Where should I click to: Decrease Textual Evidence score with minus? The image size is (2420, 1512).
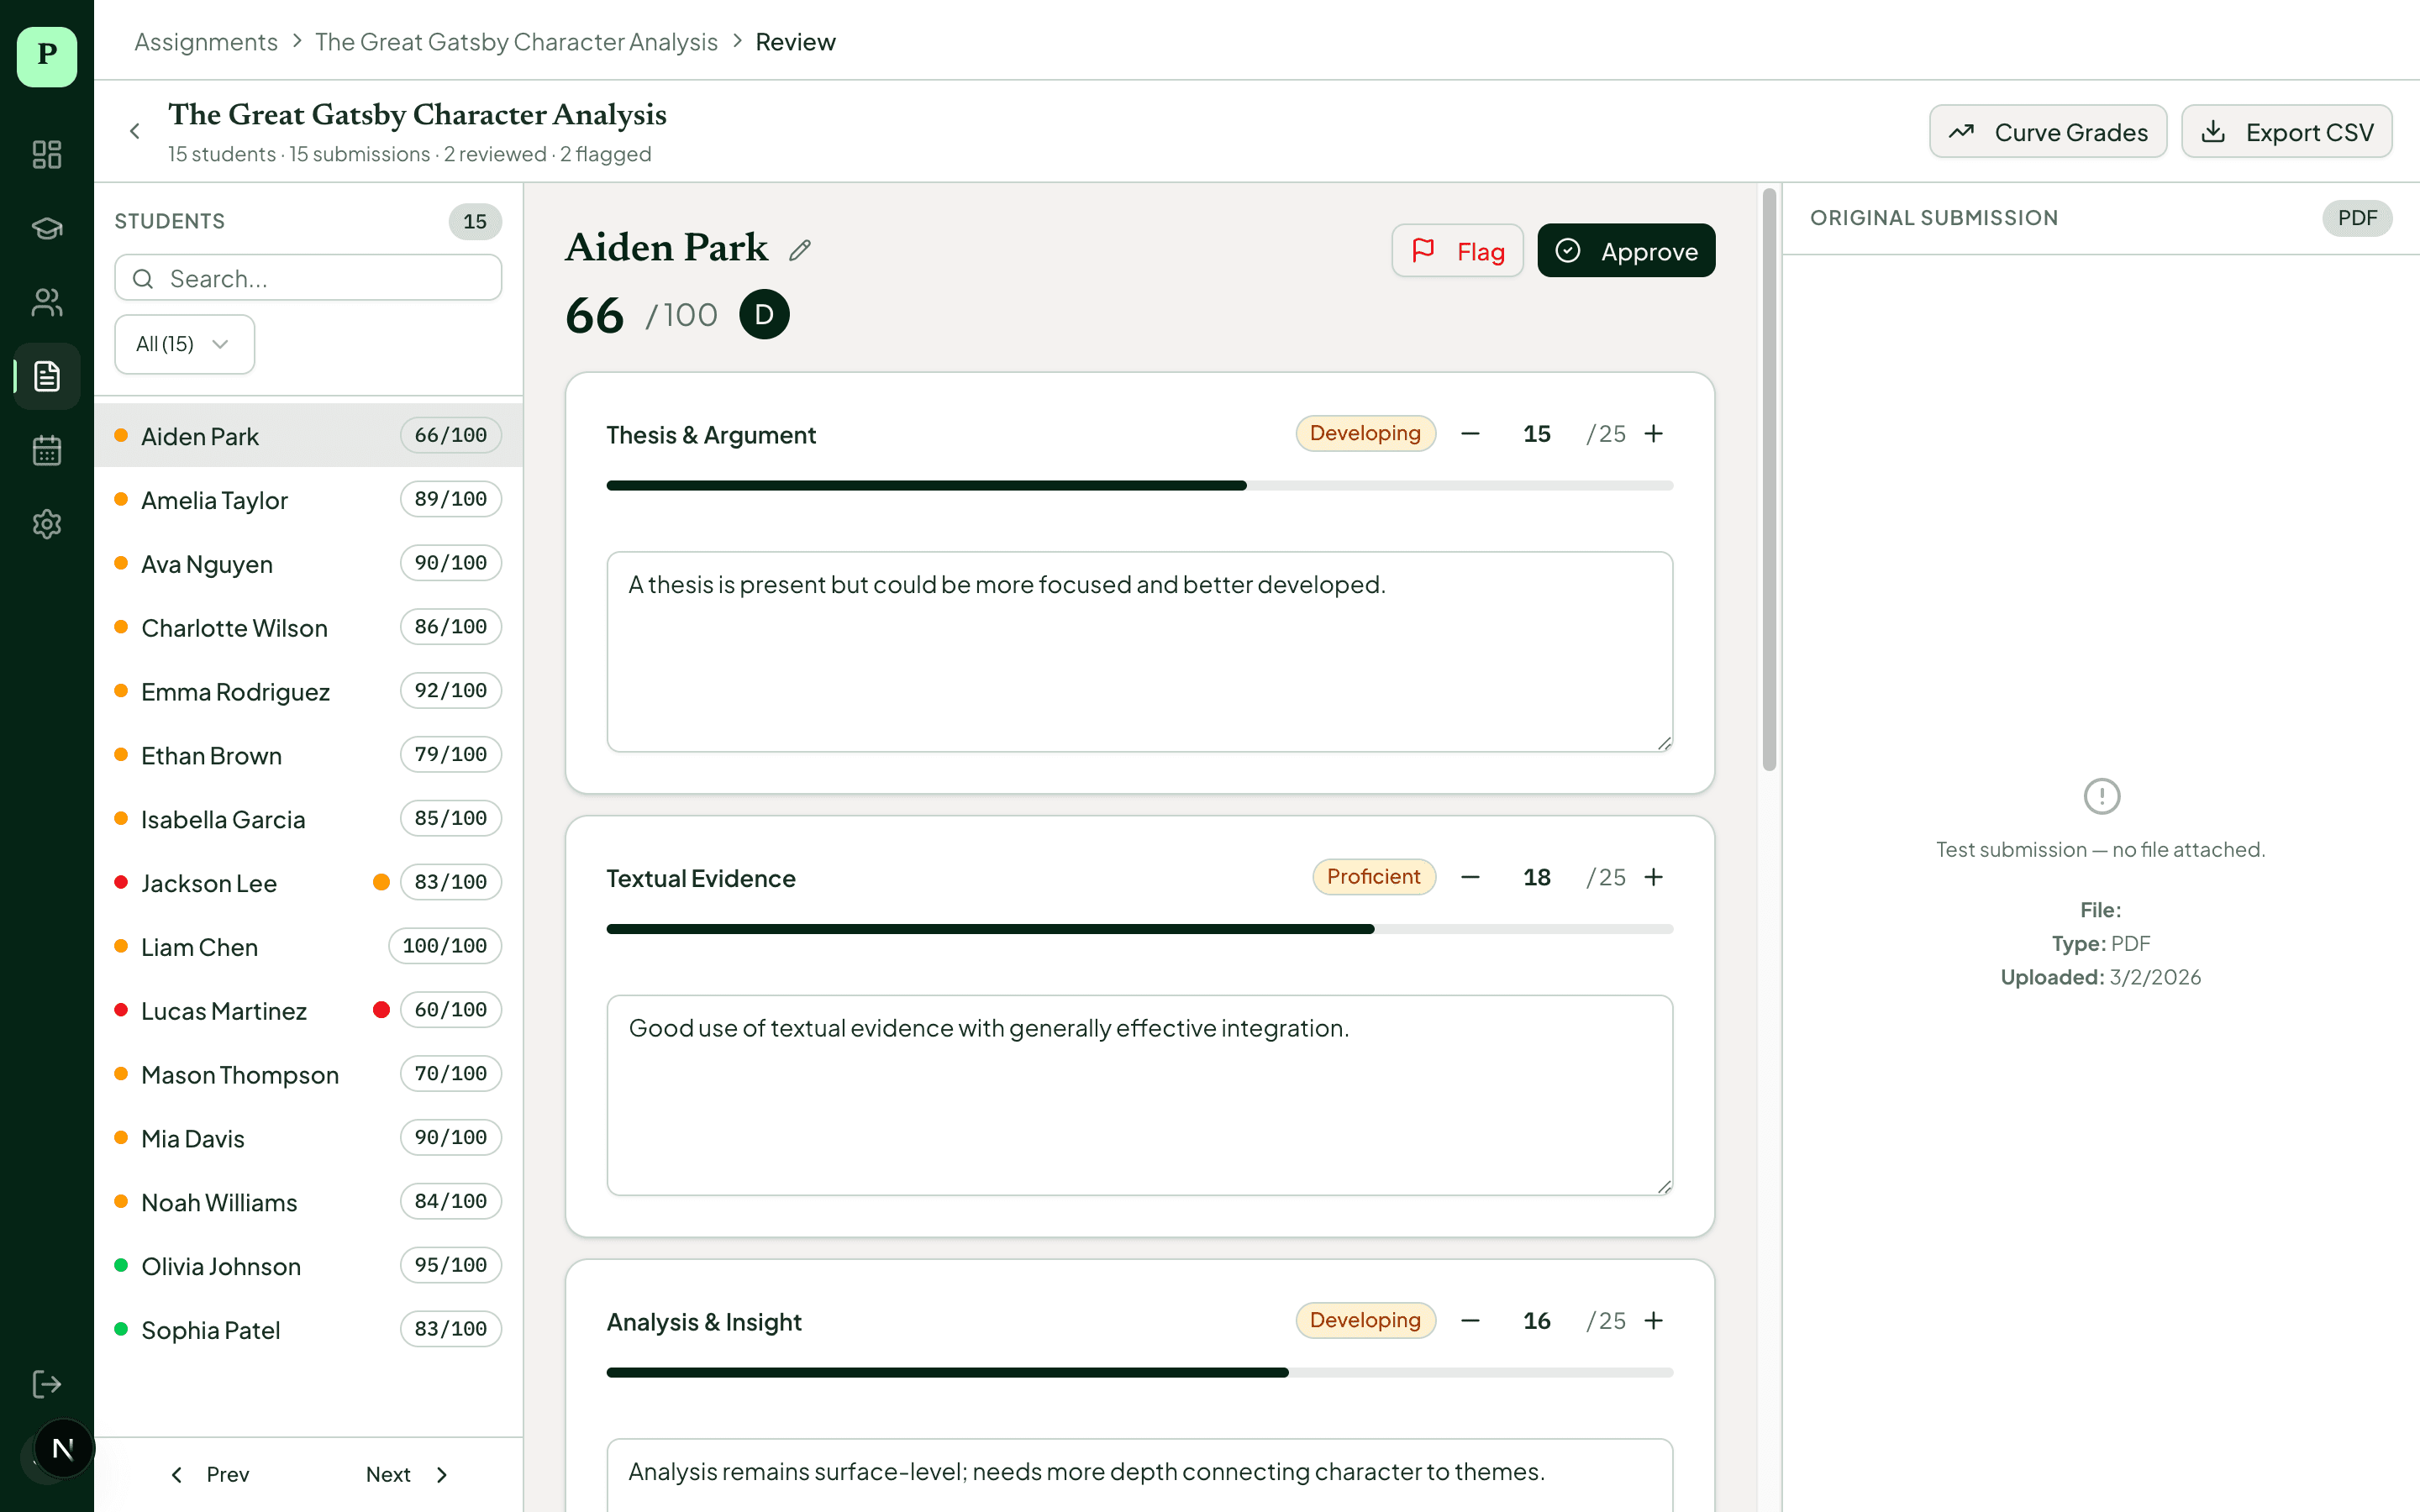[1470, 877]
